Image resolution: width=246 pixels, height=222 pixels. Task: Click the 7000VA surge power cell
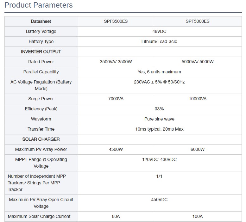point(116,99)
